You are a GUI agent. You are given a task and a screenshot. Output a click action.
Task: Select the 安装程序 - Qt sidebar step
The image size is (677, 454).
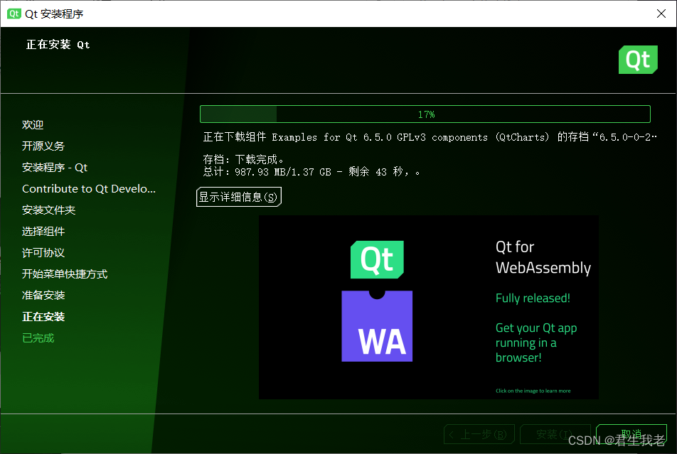(55, 168)
